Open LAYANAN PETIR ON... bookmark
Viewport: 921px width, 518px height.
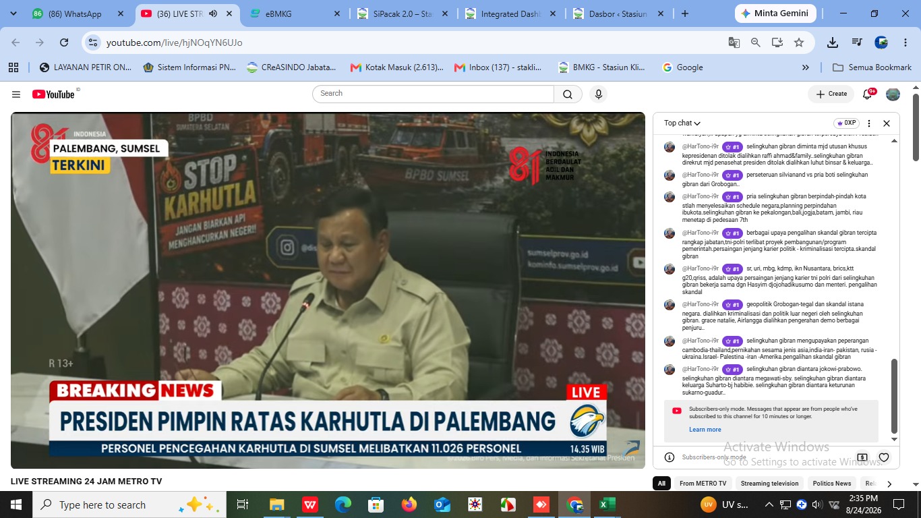pyautogui.click(x=86, y=67)
